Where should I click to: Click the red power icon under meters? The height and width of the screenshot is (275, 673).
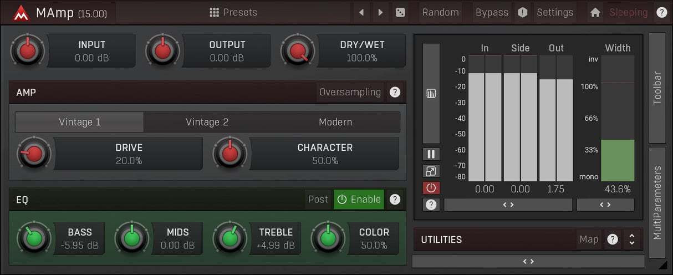[x=431, y=188]
